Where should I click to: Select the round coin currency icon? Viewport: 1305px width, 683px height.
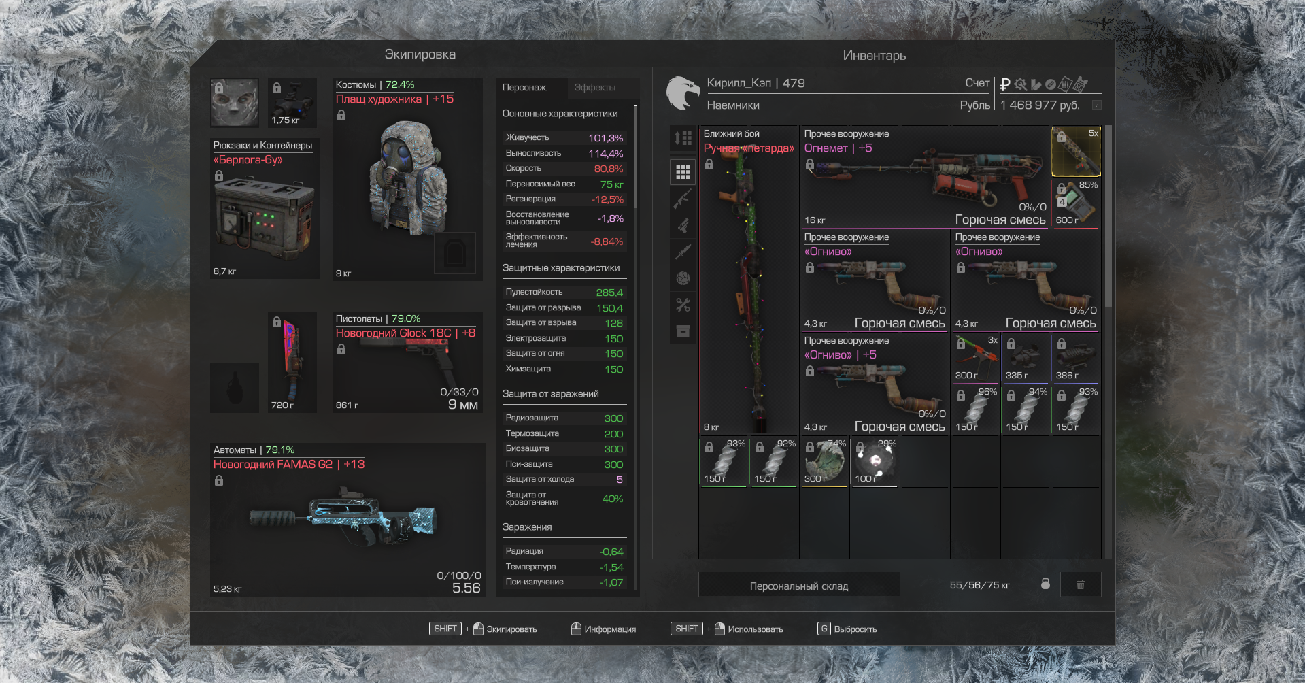[1051, 84]
